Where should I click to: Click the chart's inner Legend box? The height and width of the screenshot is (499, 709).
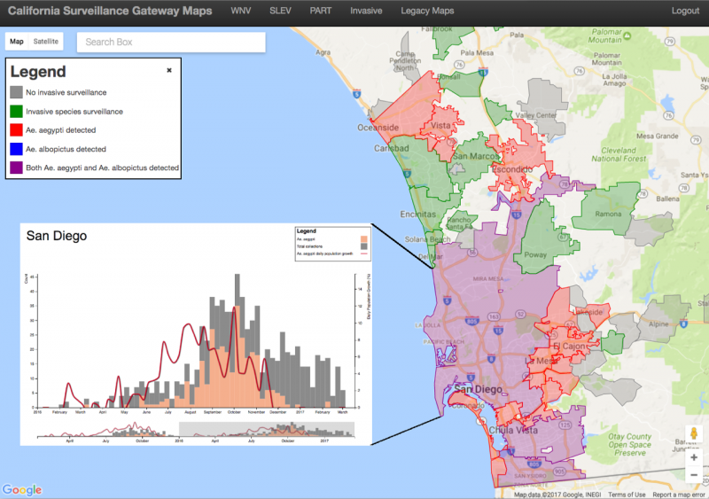click(x=333, y=244)
